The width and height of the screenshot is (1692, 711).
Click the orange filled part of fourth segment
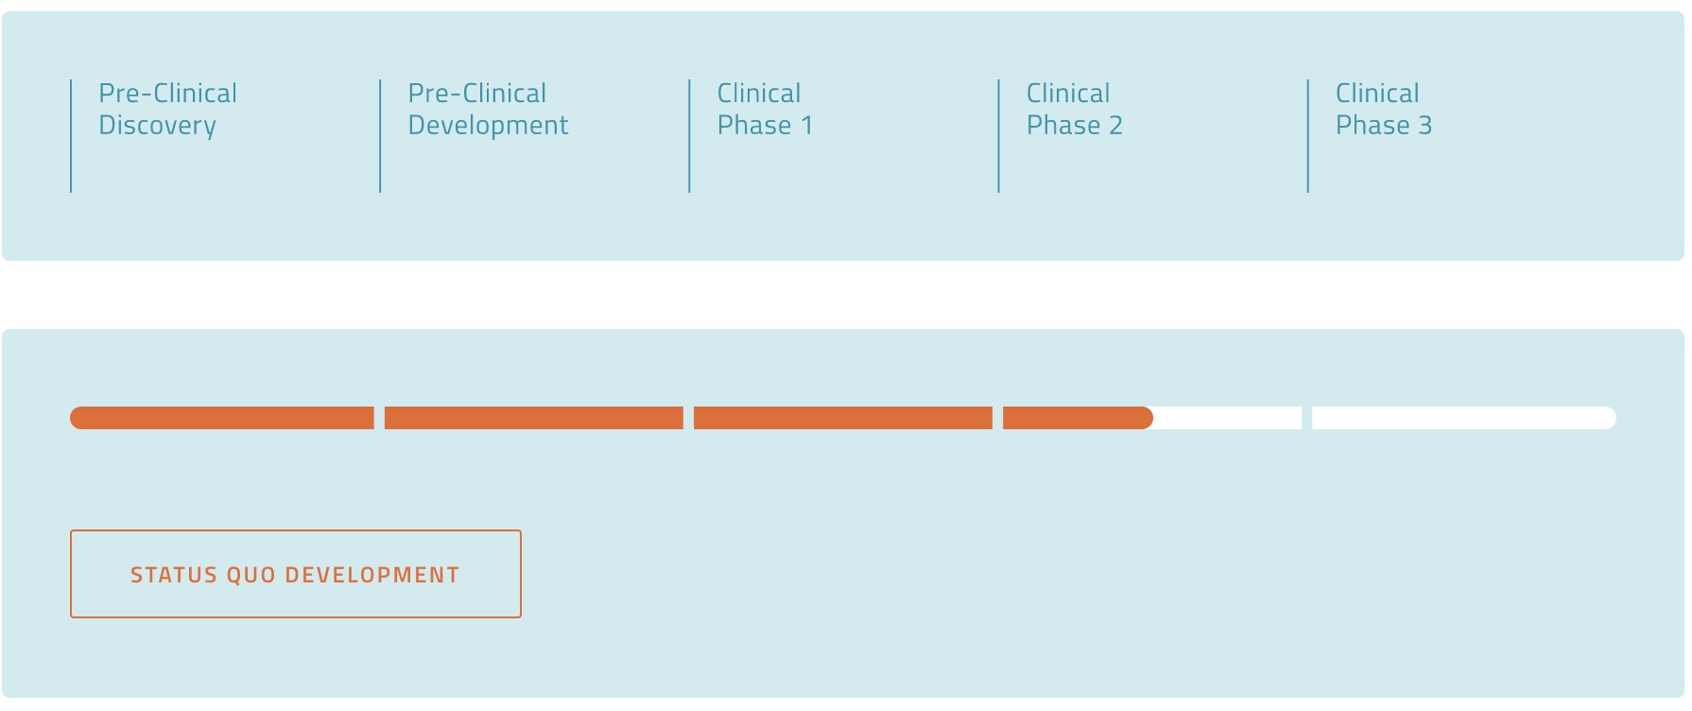click(1077, 418)
